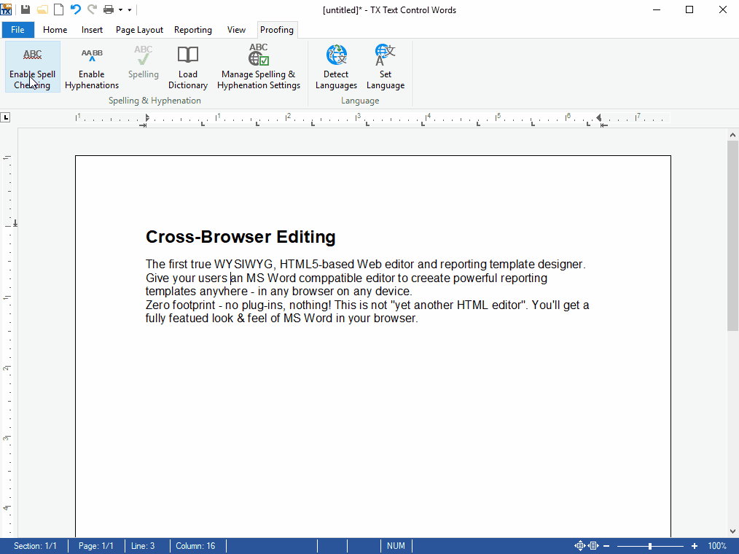Viewport: 739px width, 554px height.
Task: Choose Set Language in the Language group
Action: 386,66
